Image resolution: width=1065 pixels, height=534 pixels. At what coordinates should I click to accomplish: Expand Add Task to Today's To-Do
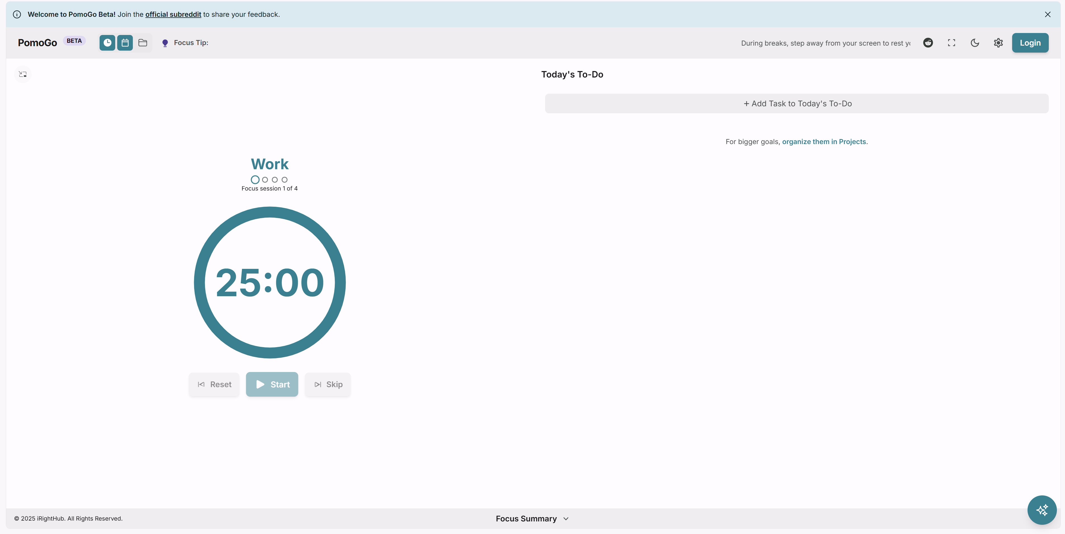[x=796, y=103]
